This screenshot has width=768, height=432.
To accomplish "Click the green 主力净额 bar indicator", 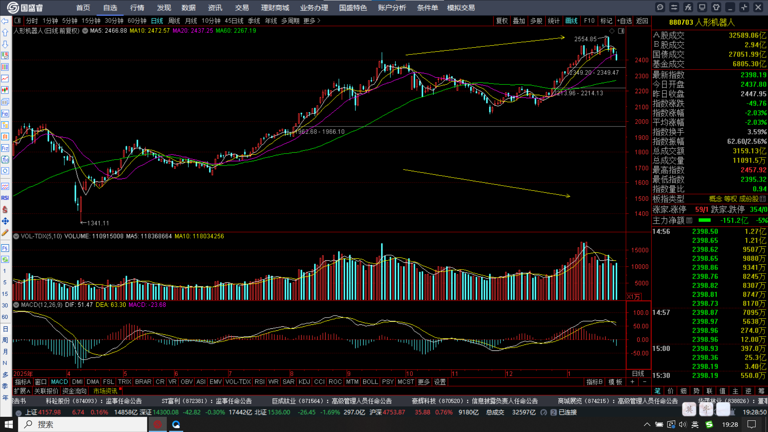I will pyautogui.click(x=704, y=220).
